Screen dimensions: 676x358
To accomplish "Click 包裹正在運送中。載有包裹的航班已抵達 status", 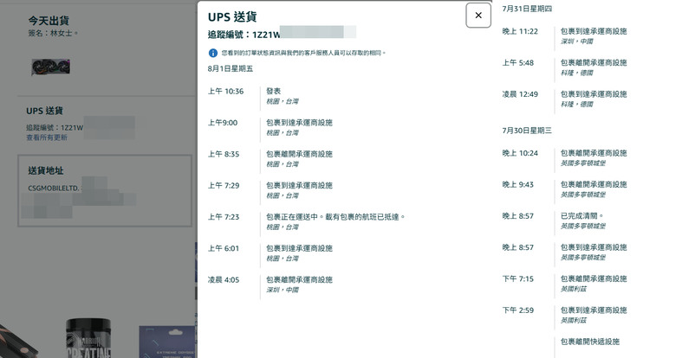I will coord(335,217).
